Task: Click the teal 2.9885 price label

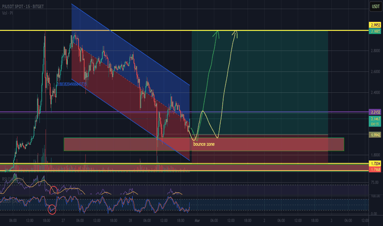Action: (x=375, y=31)
